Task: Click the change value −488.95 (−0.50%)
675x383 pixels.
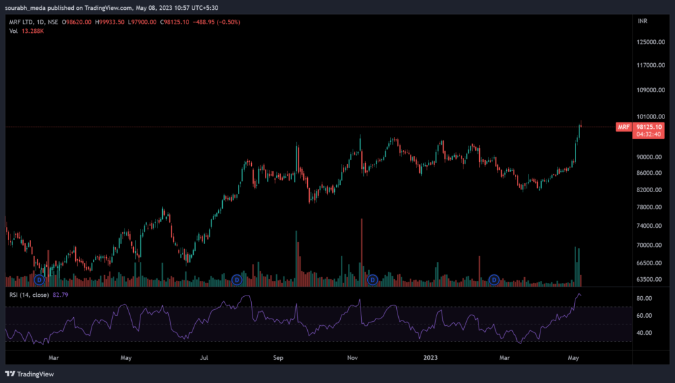Action: pyautogui.click(x=216, y=22)
